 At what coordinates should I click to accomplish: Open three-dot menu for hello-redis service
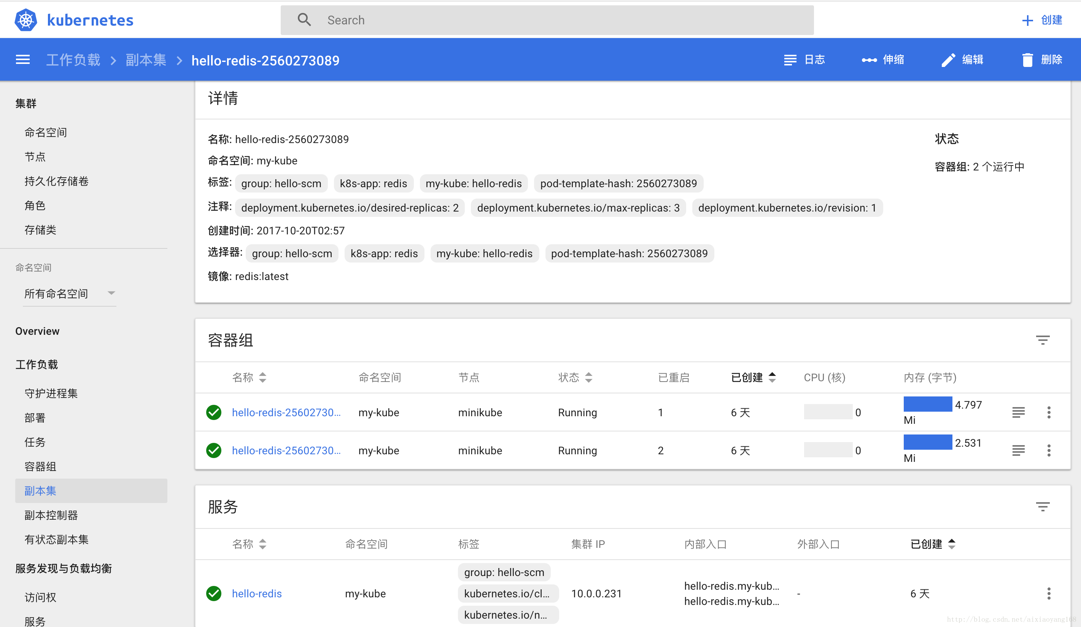point(1049,594)
